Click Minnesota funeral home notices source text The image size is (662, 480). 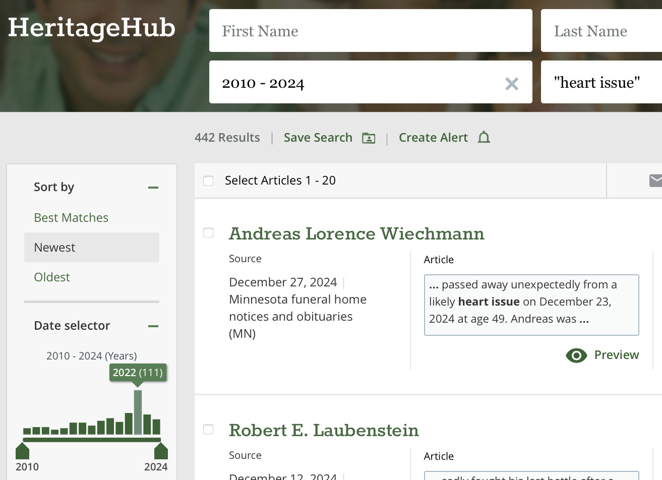tap(297, 308)
